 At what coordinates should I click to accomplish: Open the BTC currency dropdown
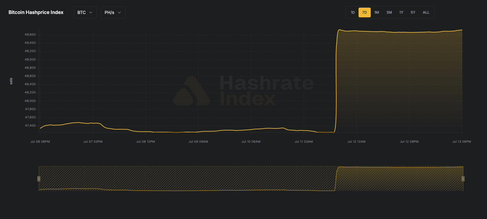coord(85,12)
